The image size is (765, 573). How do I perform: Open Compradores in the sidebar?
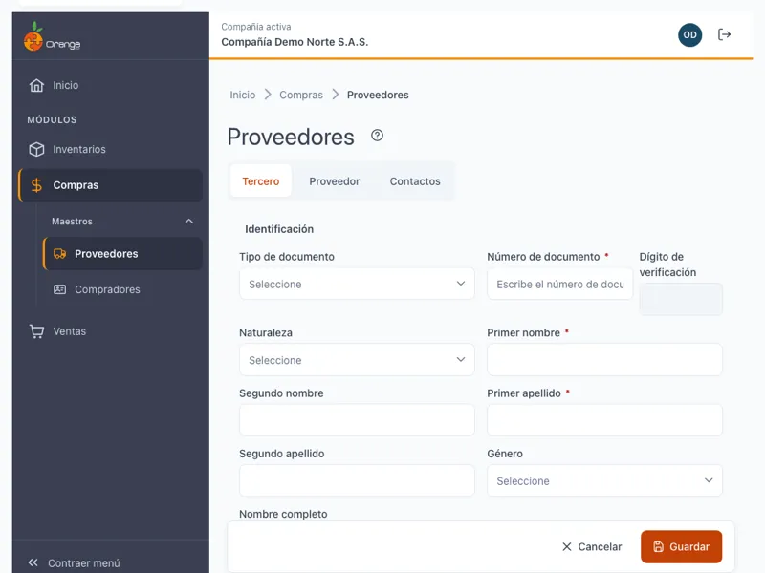tap(123, 289)
